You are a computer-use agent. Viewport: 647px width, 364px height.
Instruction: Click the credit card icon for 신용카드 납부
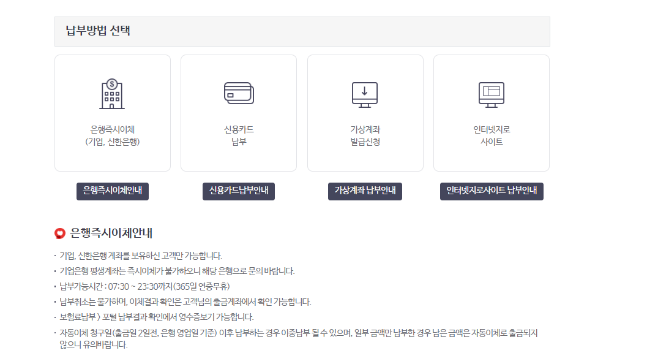point(239,93)
